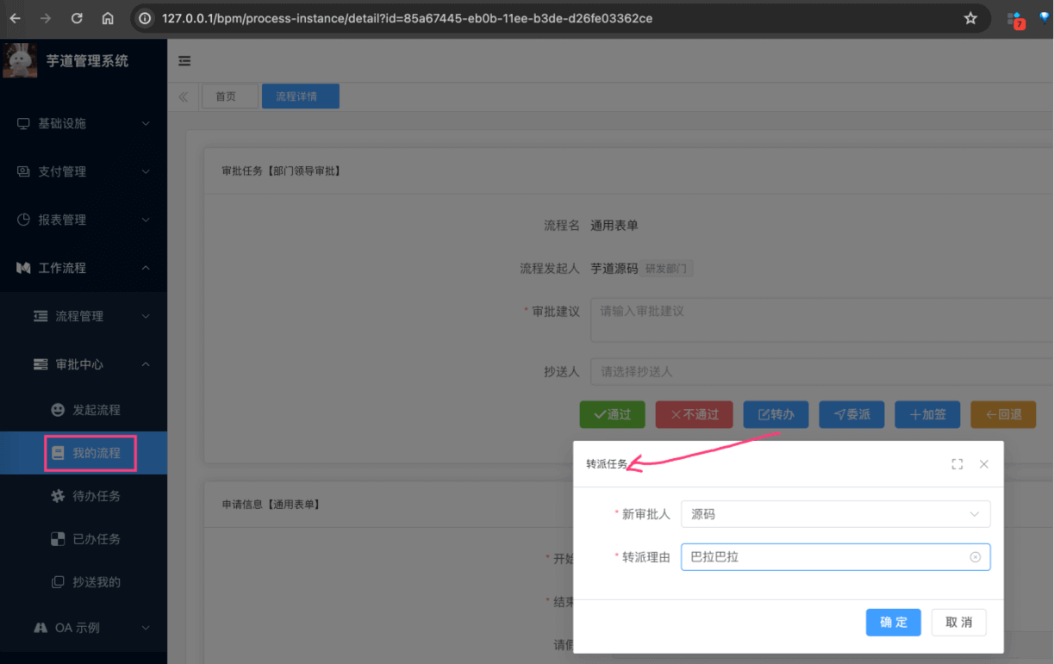Click the double-chevron tab scroll left icon
The width and height of the screenshot is (1054, 664).
(184, 96)
